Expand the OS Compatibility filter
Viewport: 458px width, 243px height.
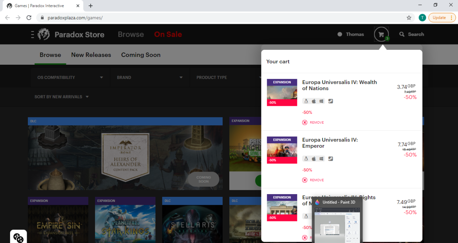tap(70, 78)
